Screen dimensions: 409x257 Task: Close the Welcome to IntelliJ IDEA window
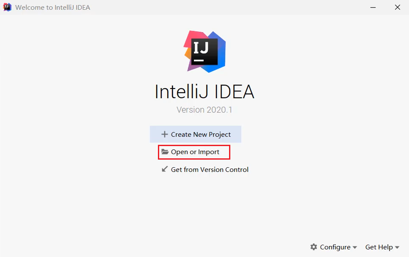[x=398, y=7]
